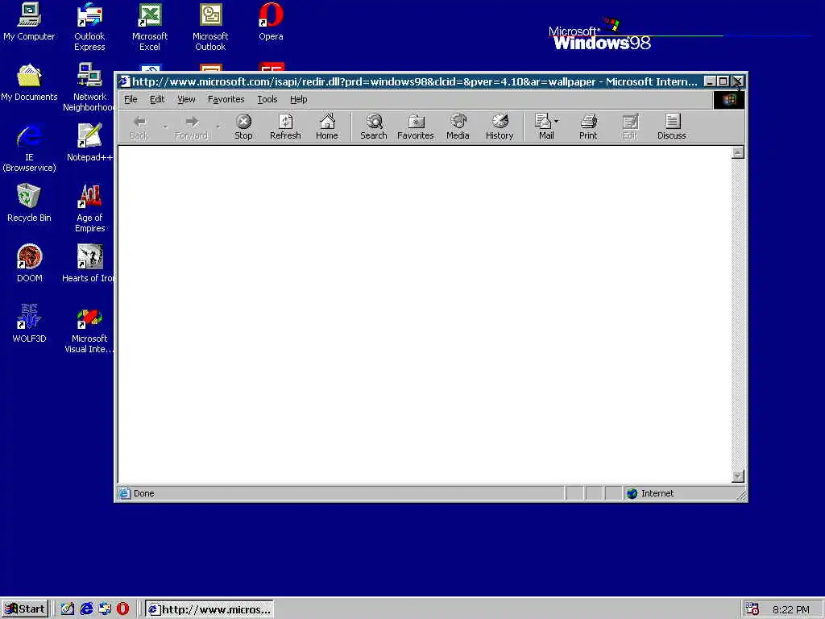
Task: Click the http://www.micros... taskbar button
Action: pyautogui.click(x=209, y=609)
